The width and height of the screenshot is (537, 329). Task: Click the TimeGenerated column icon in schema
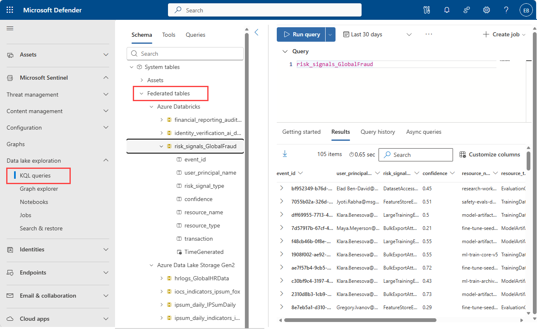[x=179, y=252]
